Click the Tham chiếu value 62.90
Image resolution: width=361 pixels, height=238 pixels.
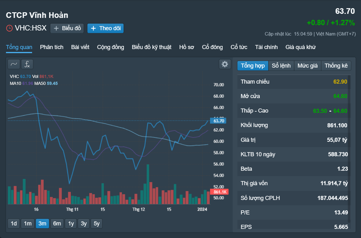point(340,82)
